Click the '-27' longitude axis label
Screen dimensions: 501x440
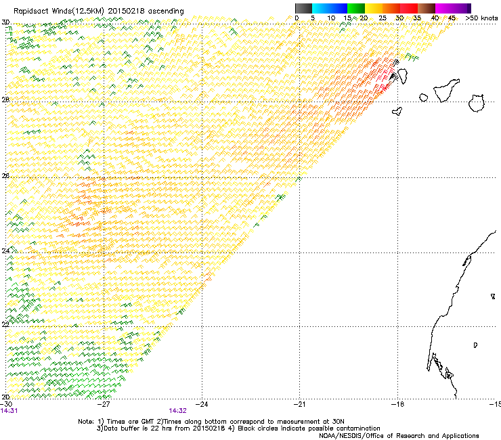click(104, 404)
